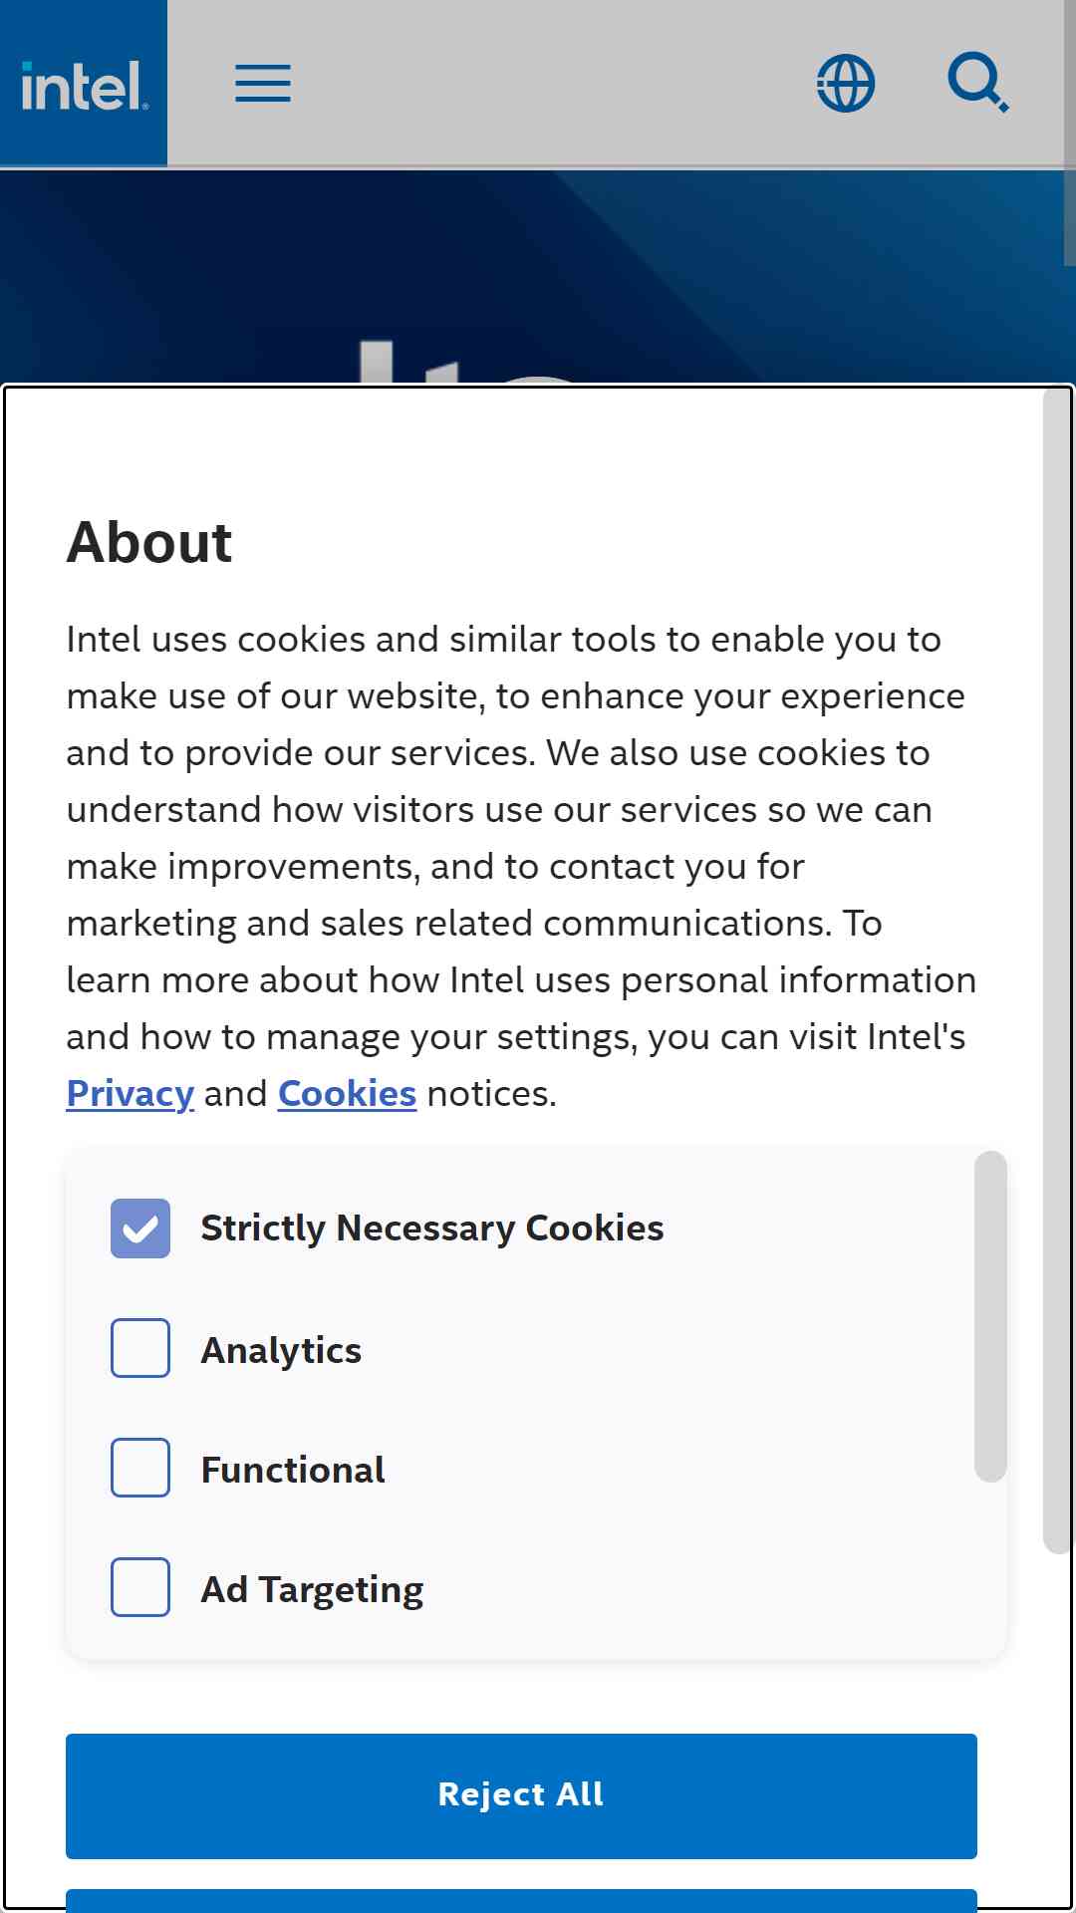Select the Analytics label text
1076x1913 pixels.
[281, 1350]
